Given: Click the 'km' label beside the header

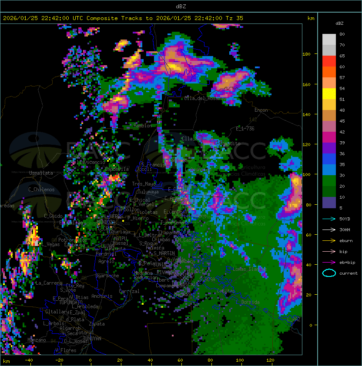Looking at the screenshot, I should (x=311, y=18).
